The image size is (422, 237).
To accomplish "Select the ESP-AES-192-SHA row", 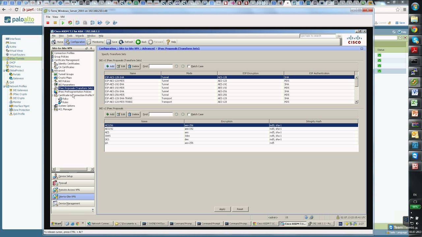I will (x=229, y=84).
